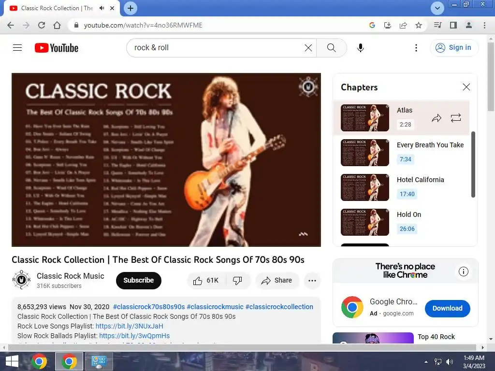Jump to Hotel California chapter thumbnail
Image resolution: width=495 pixels, height=371 pixels.
click(x=365, y=187)
